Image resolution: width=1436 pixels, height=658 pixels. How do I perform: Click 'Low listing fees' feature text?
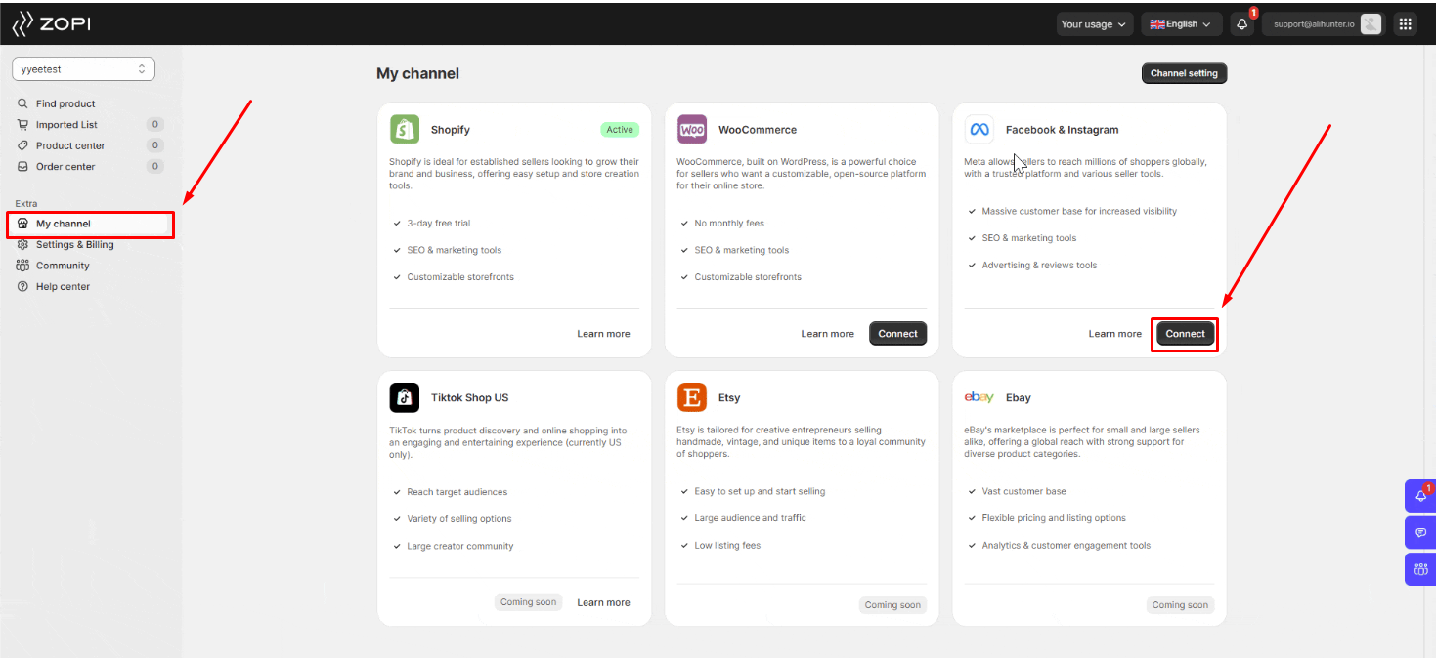(727, 546)
